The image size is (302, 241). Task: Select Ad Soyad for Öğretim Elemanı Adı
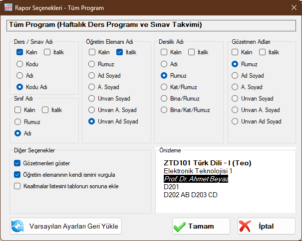coord(92,76)
